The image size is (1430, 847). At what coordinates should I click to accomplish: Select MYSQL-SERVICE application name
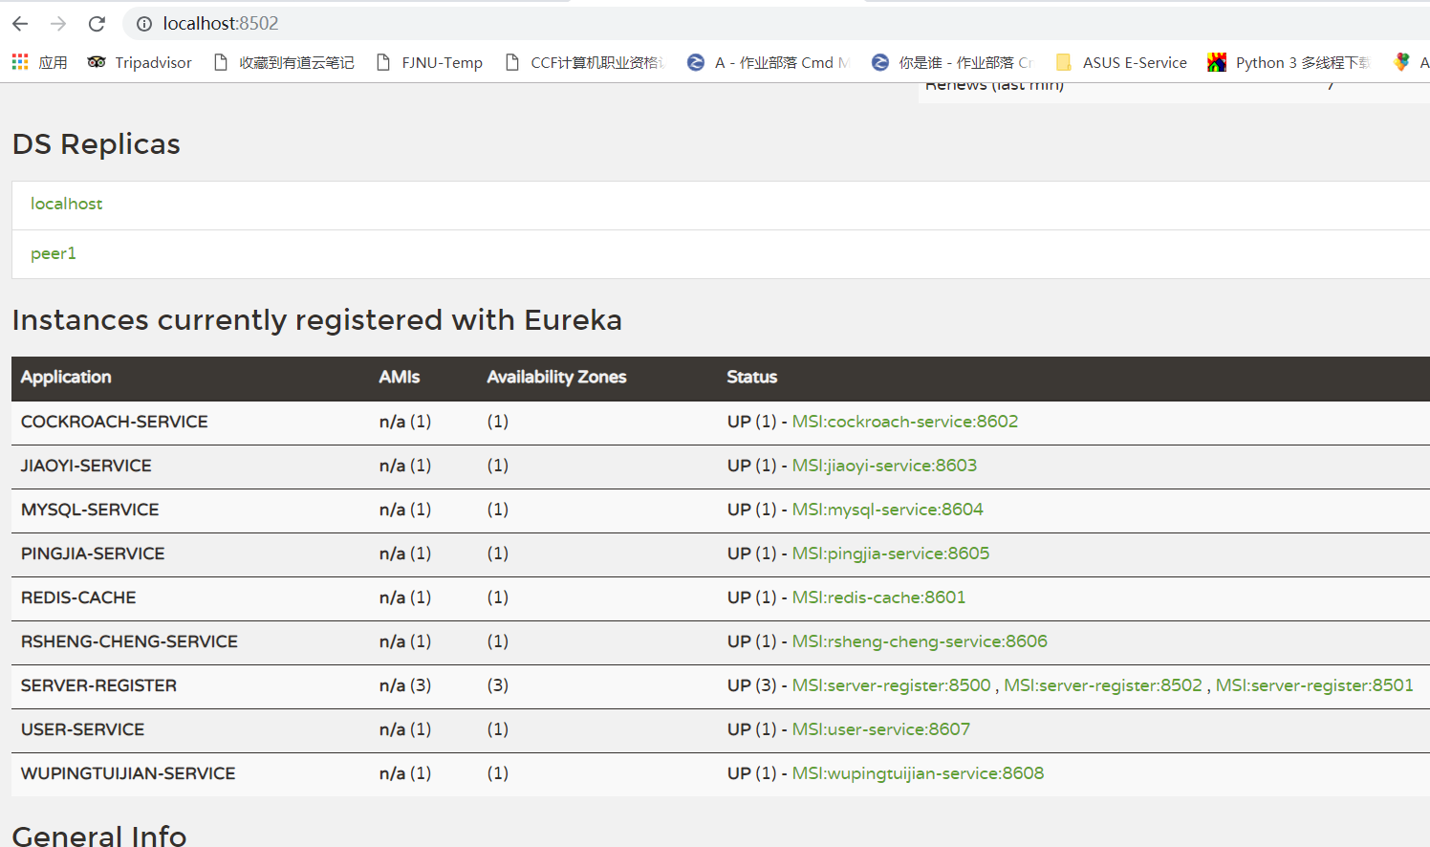(90, 510)
